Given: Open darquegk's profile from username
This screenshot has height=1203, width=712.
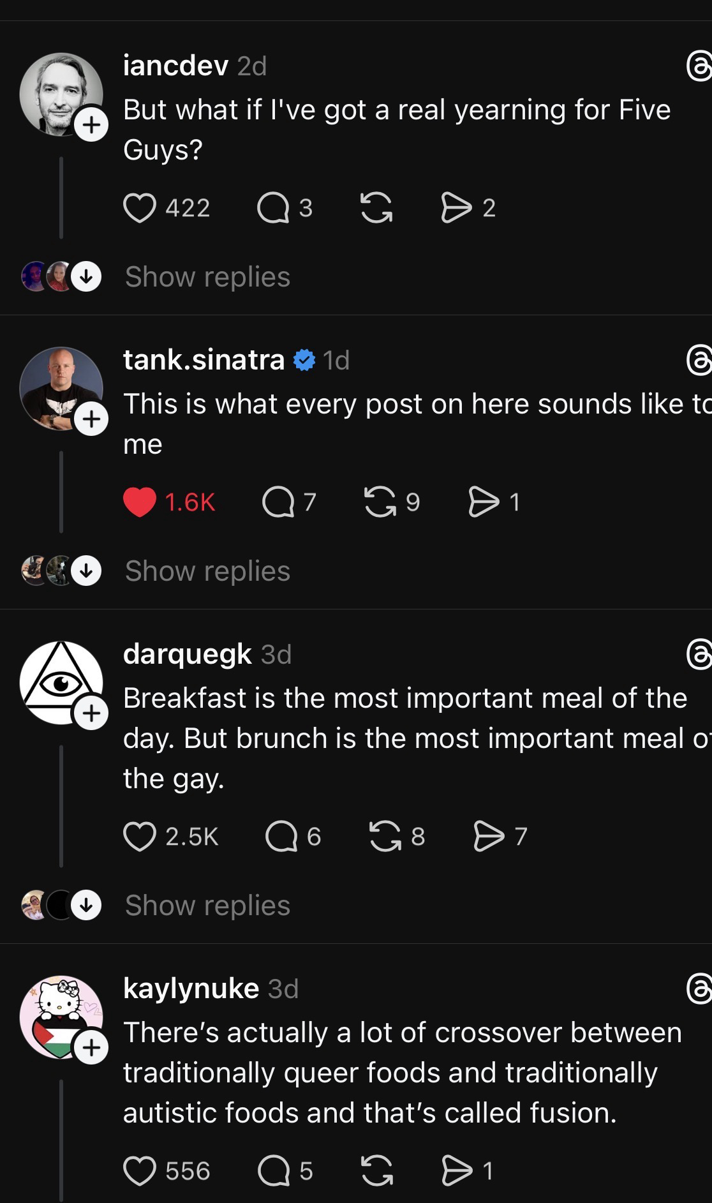Looking at the screenshot, I should pos(188,654).
